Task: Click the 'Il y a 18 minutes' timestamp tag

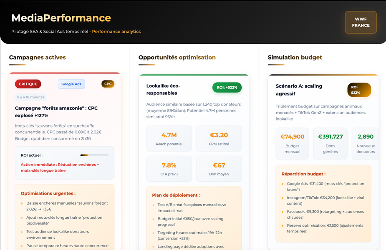Action: (31, 97)
